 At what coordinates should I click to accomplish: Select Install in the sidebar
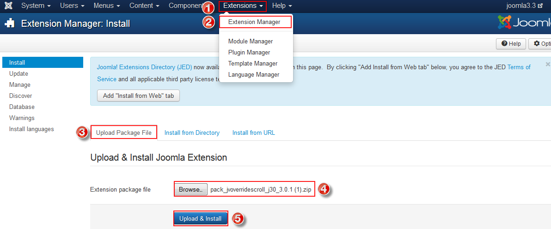tap(43, 62)
